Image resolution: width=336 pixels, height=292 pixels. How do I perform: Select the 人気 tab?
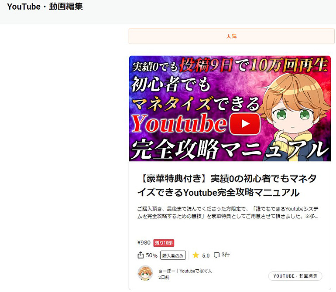coord(231,36)
